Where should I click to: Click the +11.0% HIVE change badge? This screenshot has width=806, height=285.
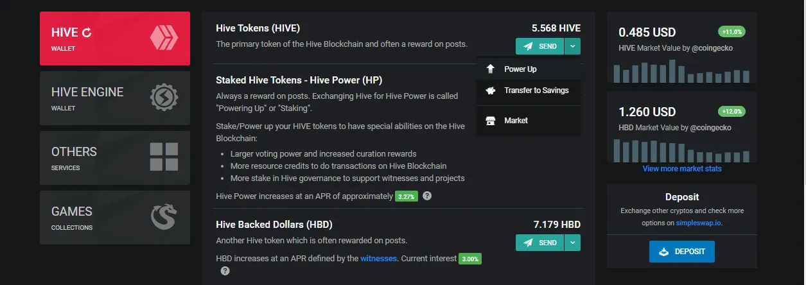pyautogui.click(x=732, y=31)
